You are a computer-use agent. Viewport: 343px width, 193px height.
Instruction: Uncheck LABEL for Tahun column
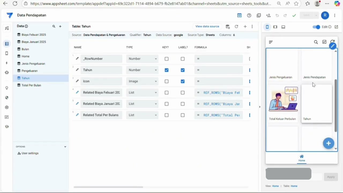(x=183, y=70)
